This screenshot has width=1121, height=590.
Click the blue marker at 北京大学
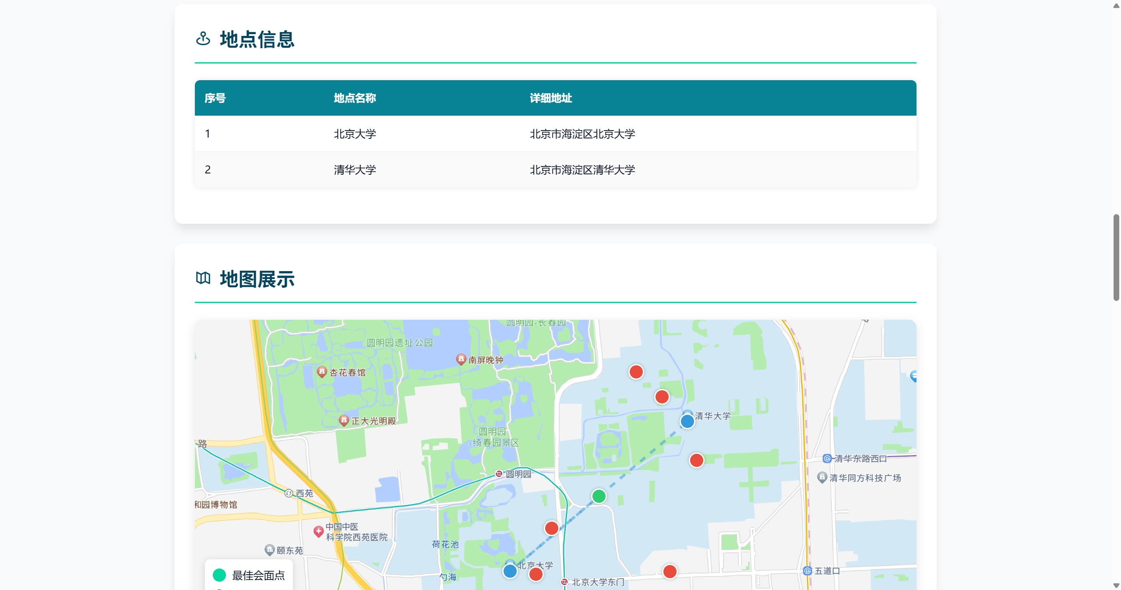(510, 571)
